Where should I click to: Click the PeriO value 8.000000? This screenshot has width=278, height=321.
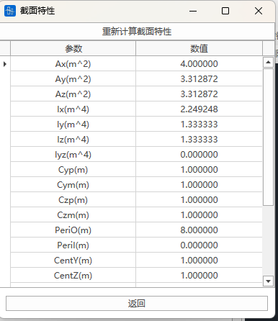(199, 230)
